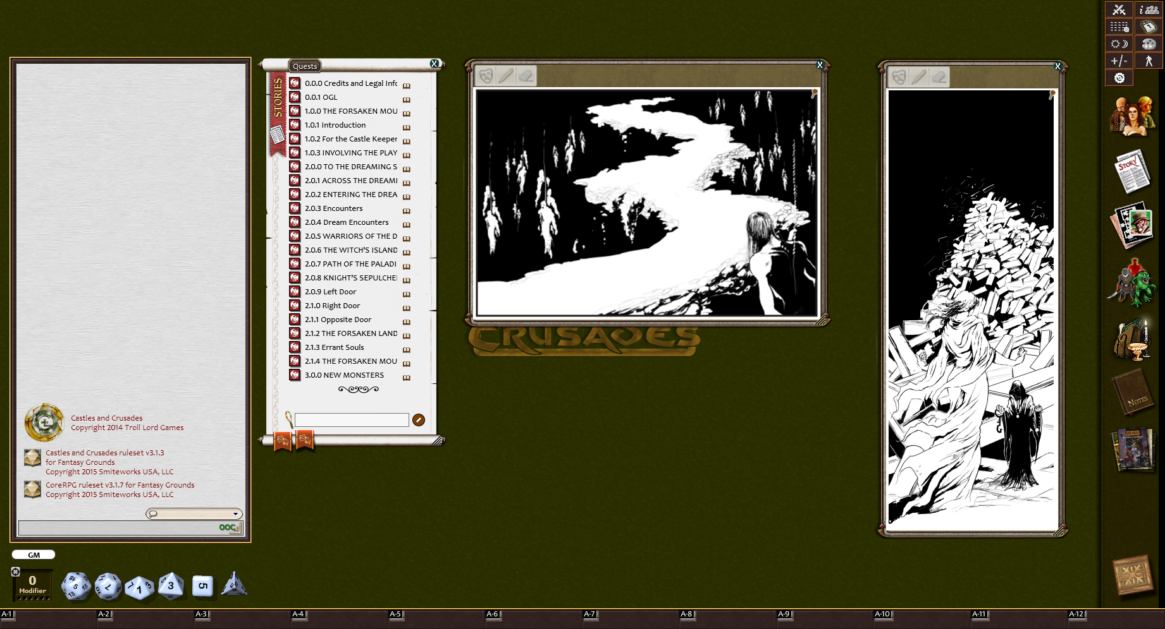
Task: Open '3.0.0 NEW MONSTERS' story entry
Action: pos(344,375)
